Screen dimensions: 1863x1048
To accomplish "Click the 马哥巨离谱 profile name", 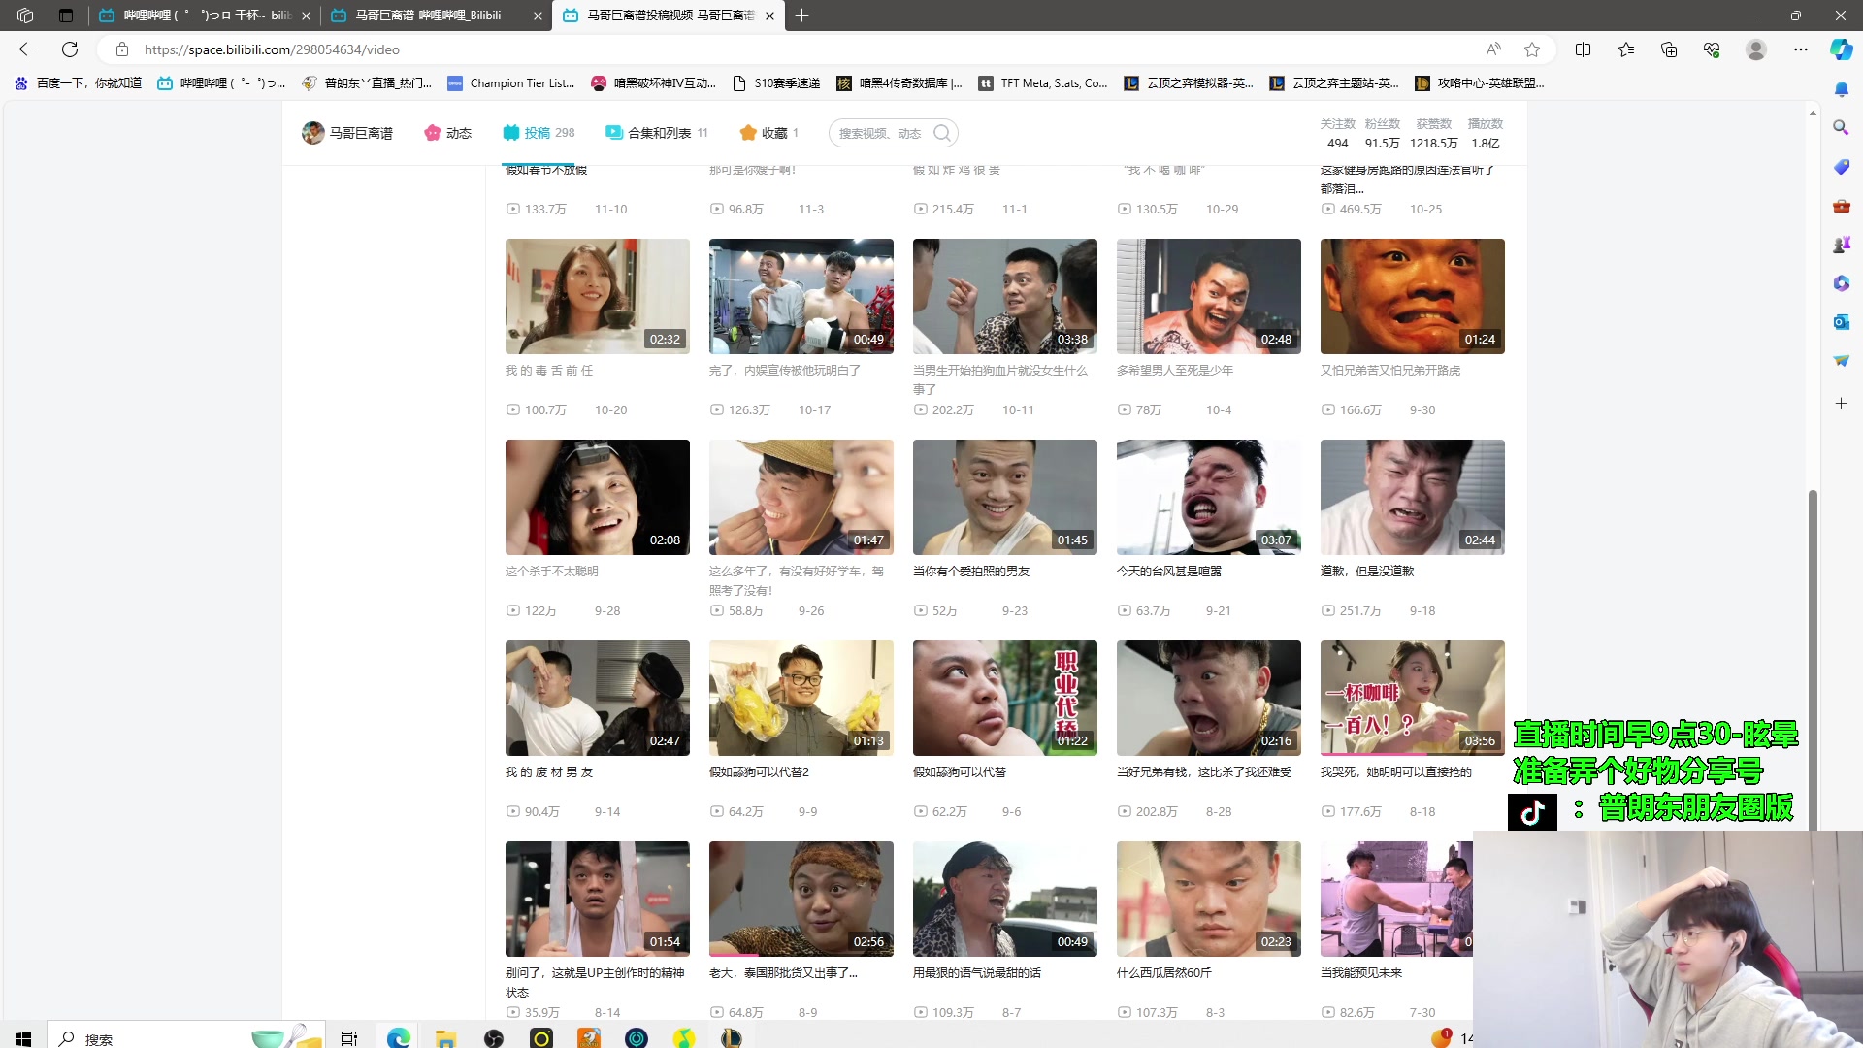I will click(361, 133).
